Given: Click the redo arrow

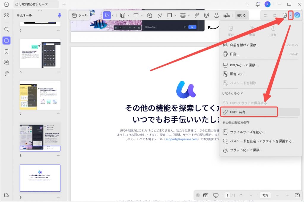Looking at the screenshot, I should [275, 15].
